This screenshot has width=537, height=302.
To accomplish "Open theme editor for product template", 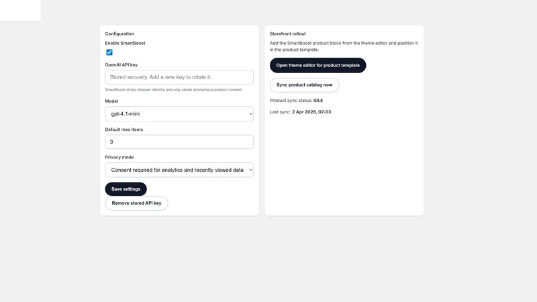I will tap(318, 65).
